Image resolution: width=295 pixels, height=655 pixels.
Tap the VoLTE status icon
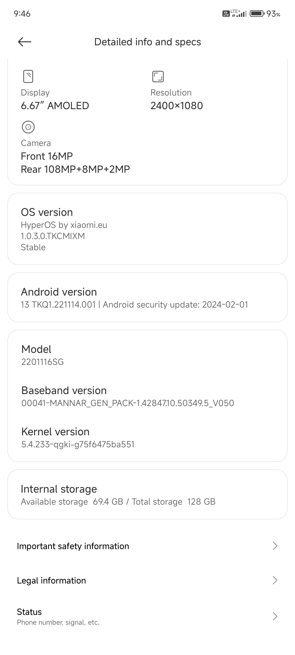pyautogui.click(x=226, y=14)
